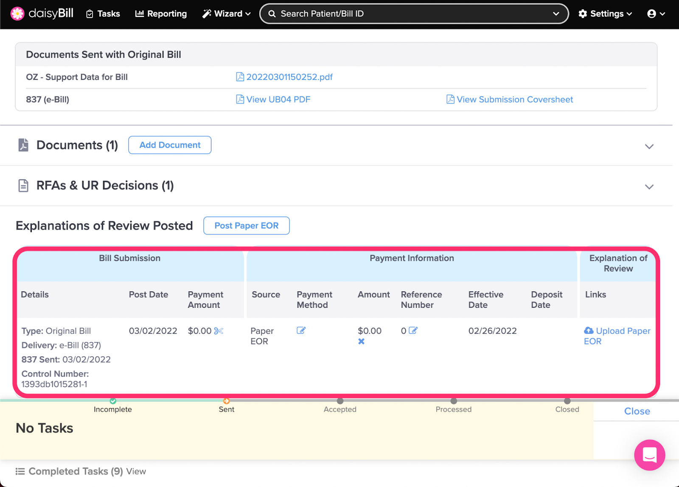Click the Sent status marker on timeline

pos(227,401)
